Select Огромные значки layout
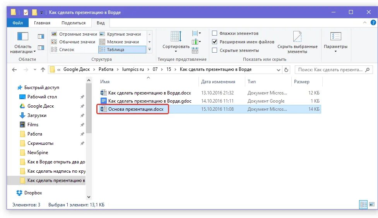 (74, 34)
